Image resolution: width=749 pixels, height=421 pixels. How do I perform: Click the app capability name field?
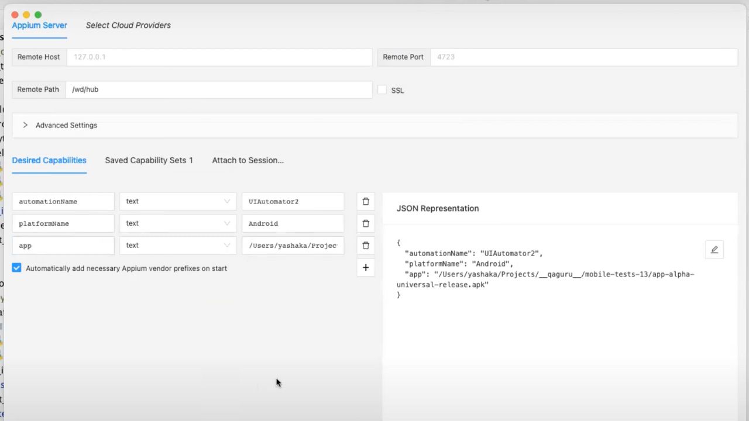63,246
